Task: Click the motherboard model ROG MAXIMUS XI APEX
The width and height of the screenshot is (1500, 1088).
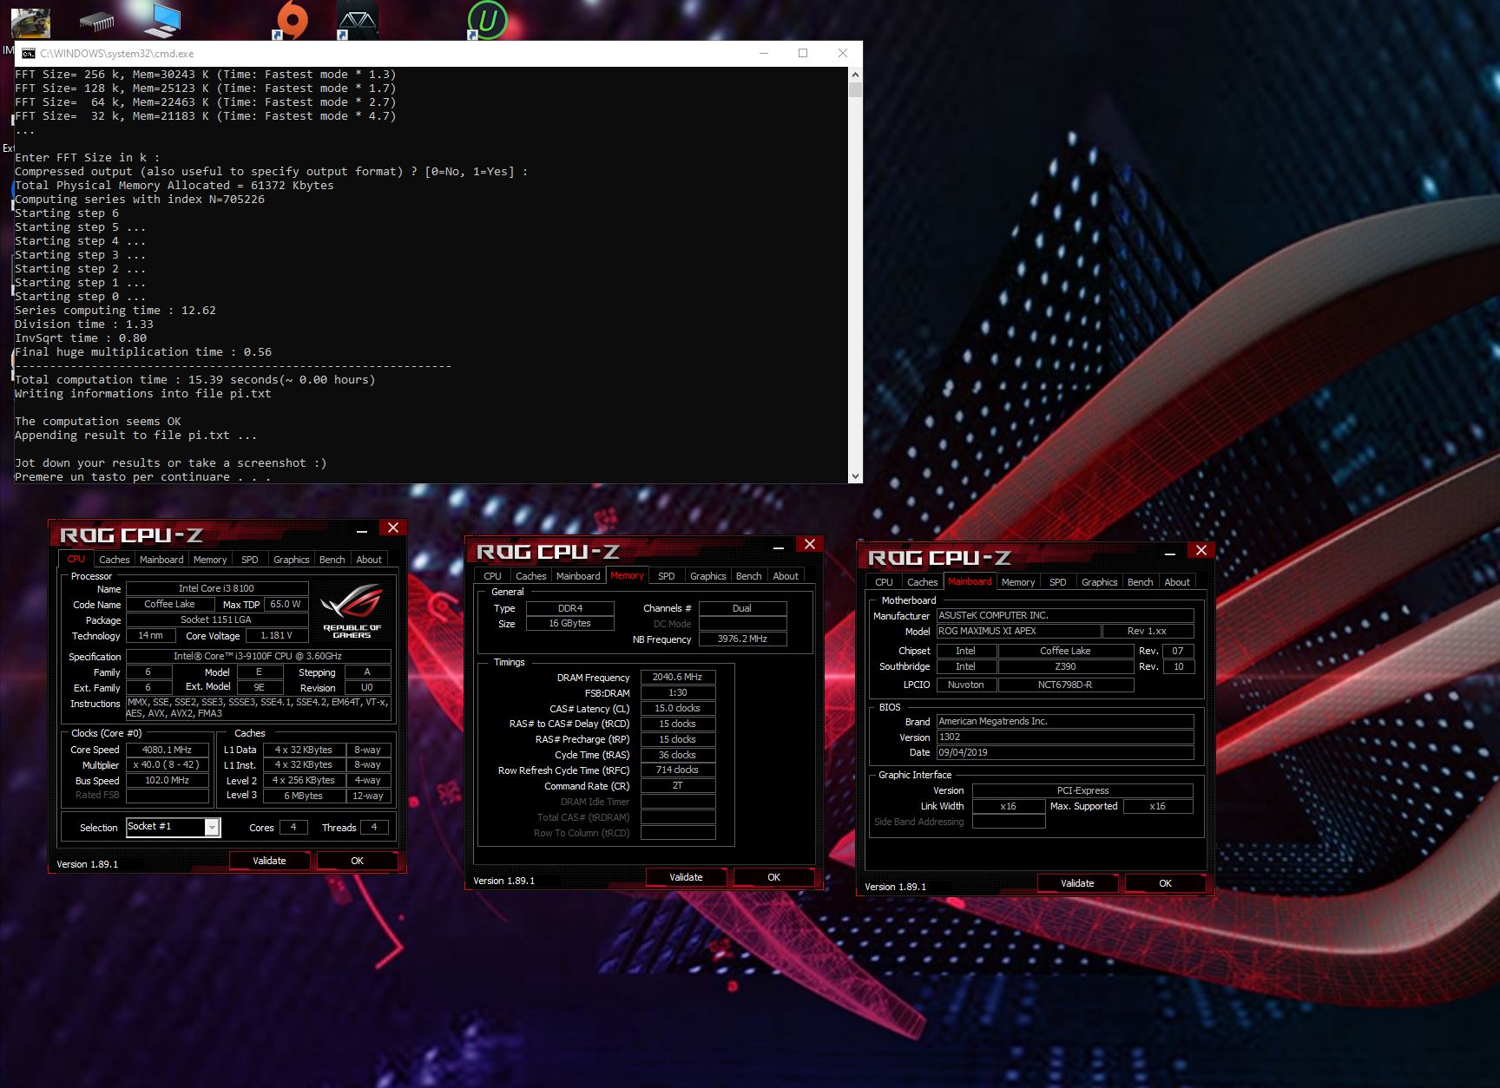Action: coord(1018,631)
